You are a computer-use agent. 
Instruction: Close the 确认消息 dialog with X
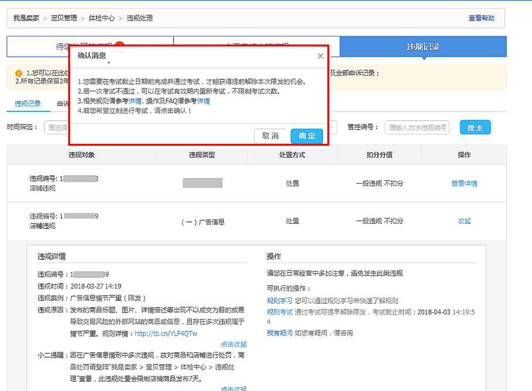pos(320,56)
